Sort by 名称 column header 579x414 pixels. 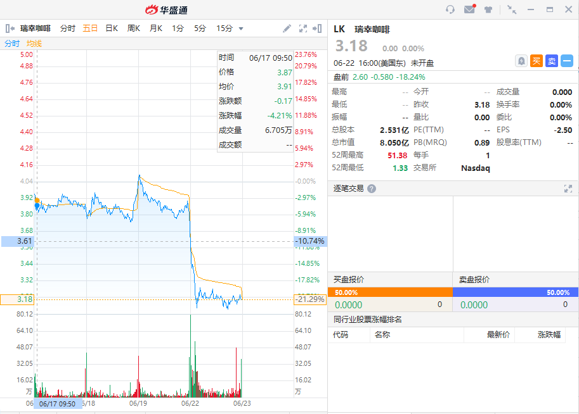(382, 335)
